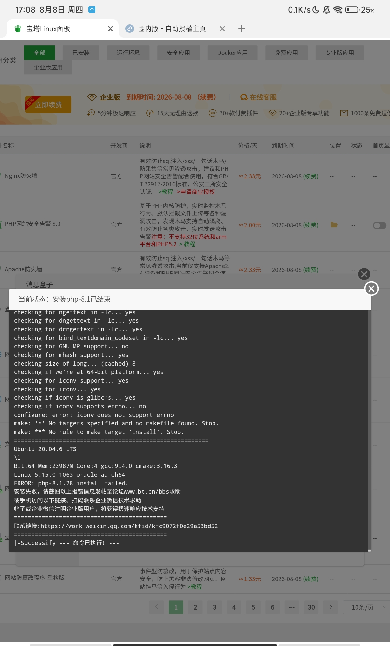This screenshot has height=650, width=390.
Task: Select the 企业版应用 category filter
Action: pos(48,67)
